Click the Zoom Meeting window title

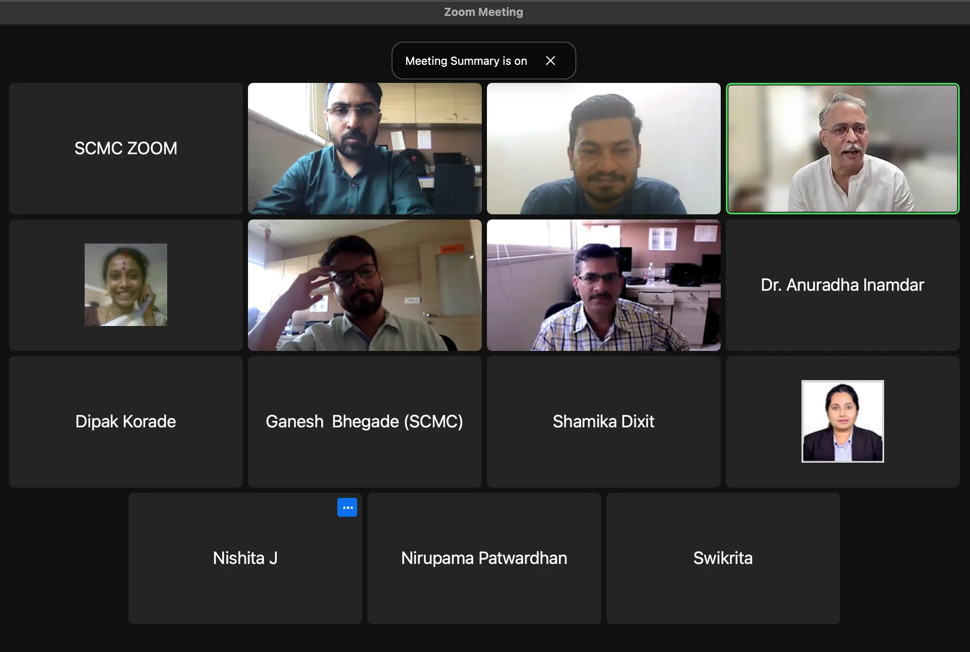[483, 12]
